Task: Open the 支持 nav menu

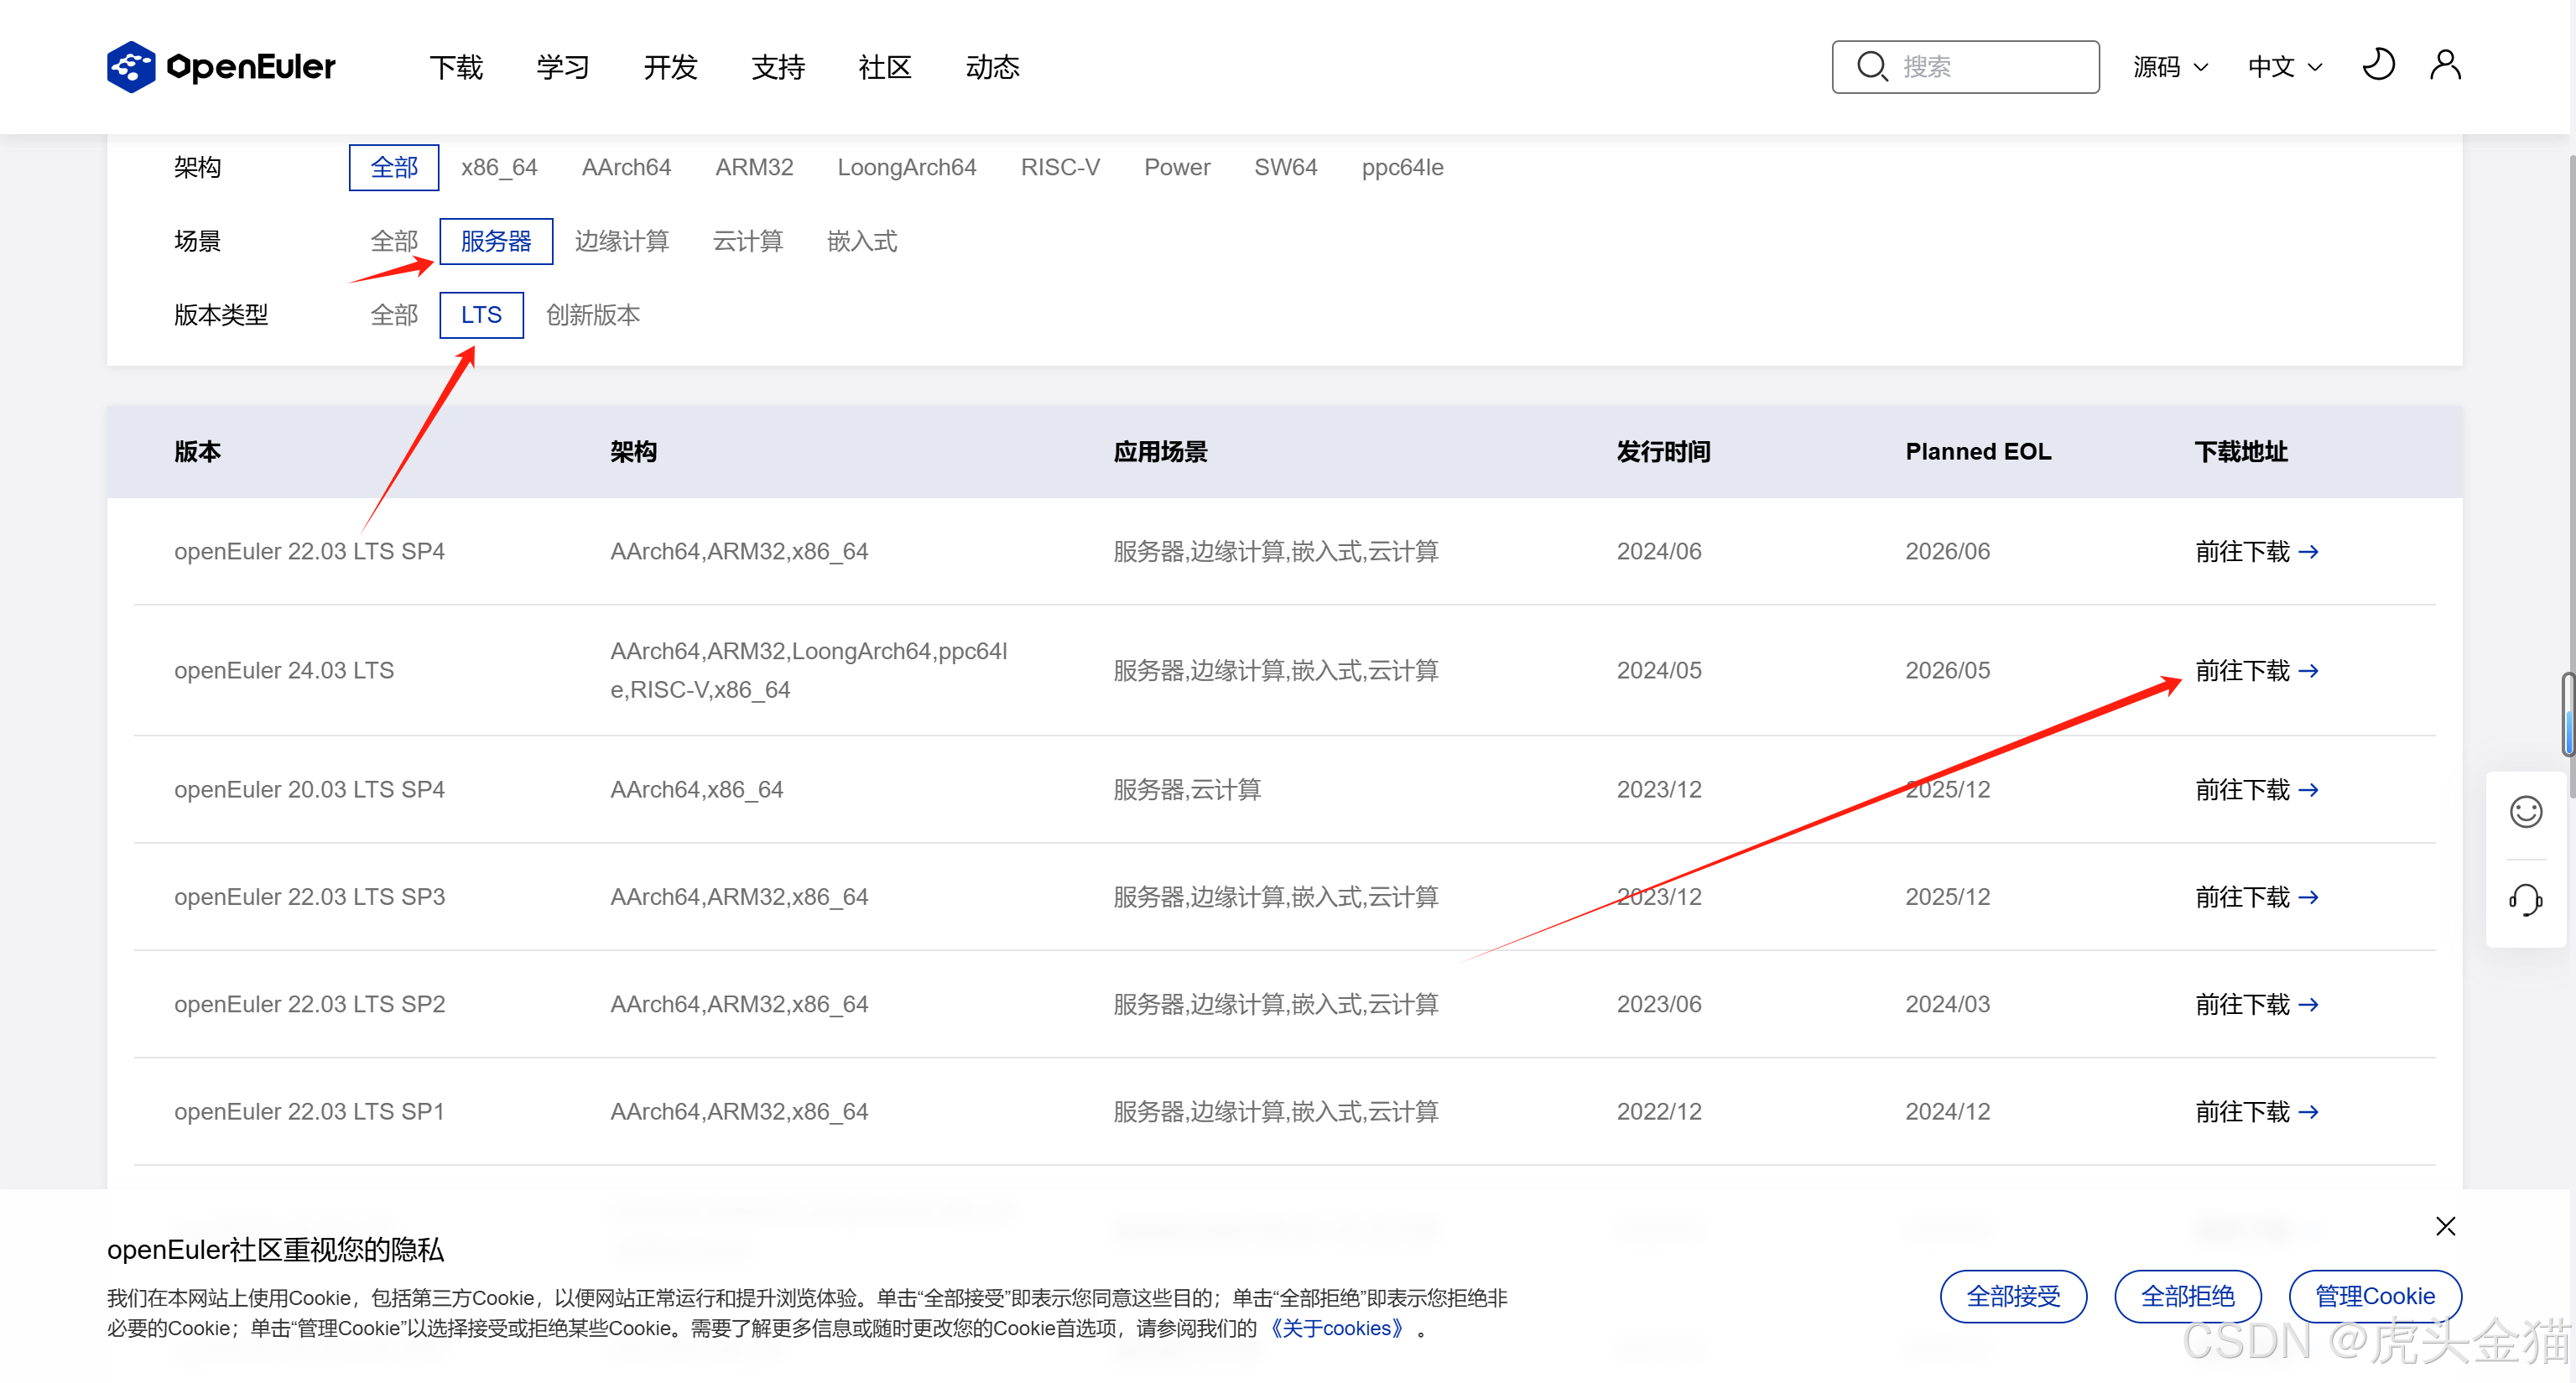Action: (x=778, y=66)
